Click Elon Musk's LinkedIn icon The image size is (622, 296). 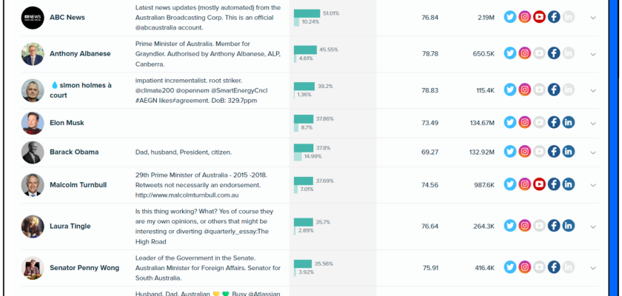[x=568, y=123]
